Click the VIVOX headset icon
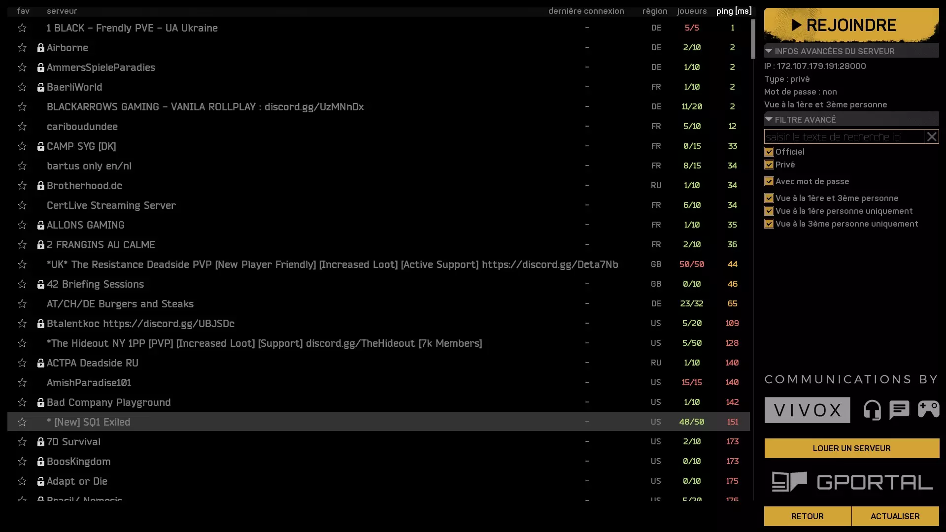The height and width of the screenshot is (532, 946). coord(872,410)
